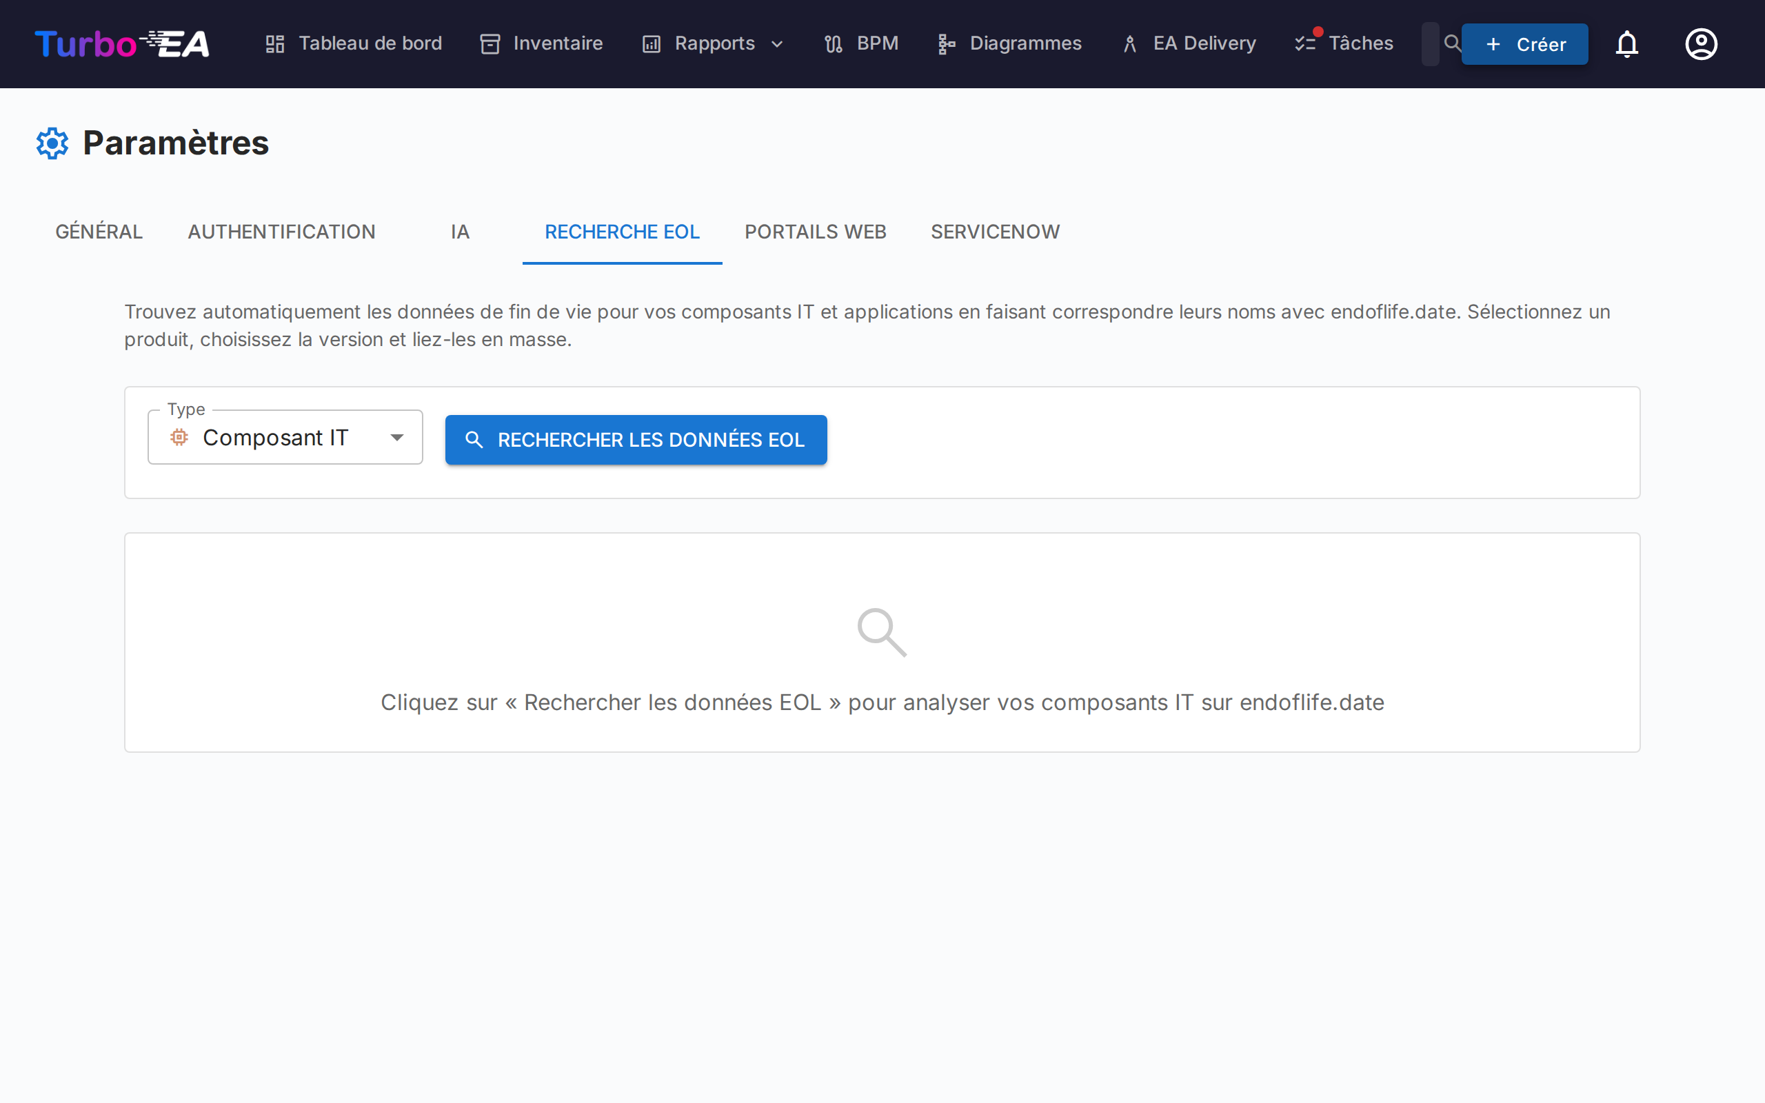Click Rechercher les données EOL button
This screenshot has height=1103, width=1765.
pyautogui.click(x=636, y=440)
